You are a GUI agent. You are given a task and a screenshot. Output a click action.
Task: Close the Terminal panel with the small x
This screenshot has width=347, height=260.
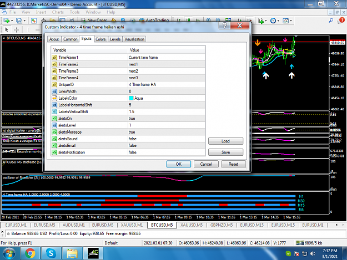click(x=2, y=232)
